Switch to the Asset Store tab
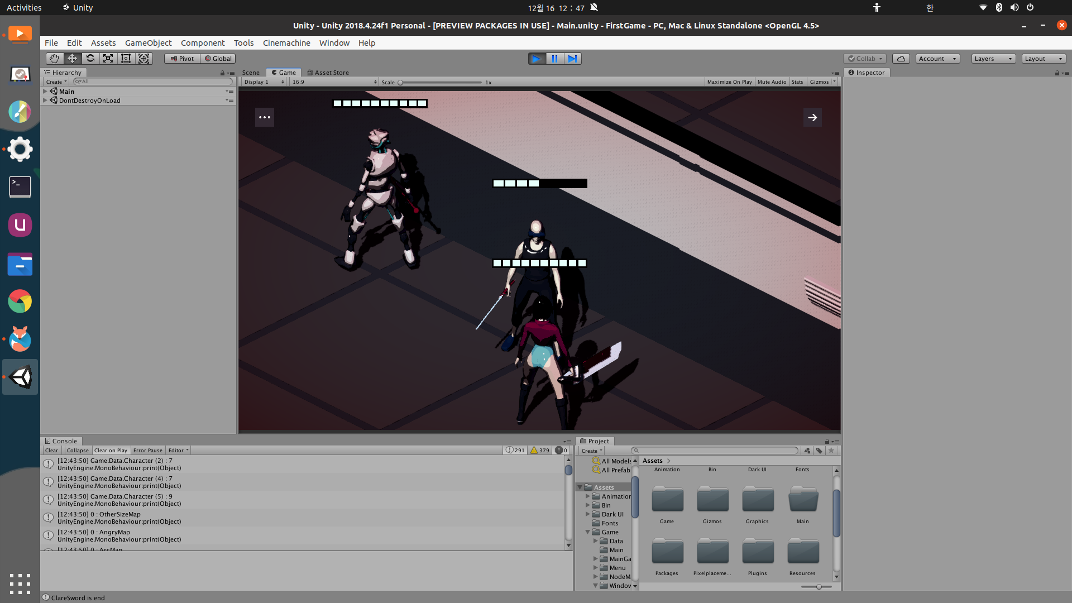The height and width of the screenshot is (603, 1072). 328,73
